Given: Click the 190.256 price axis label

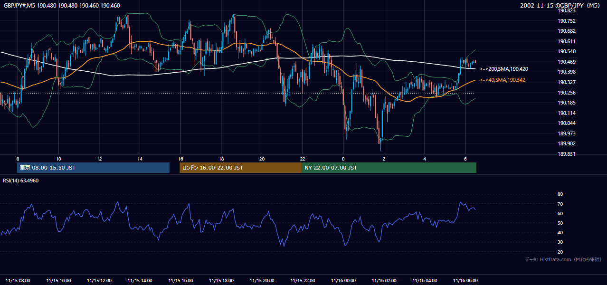Looking at the screenshot, I should click(x=566, y=93).
